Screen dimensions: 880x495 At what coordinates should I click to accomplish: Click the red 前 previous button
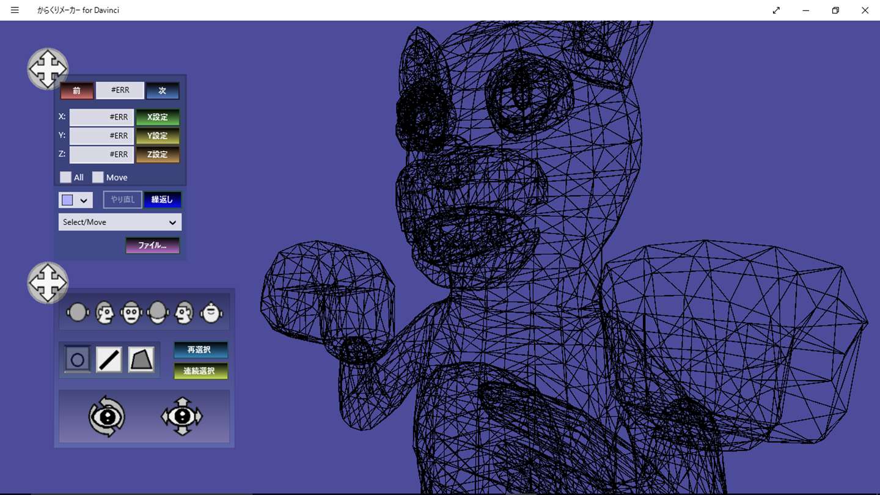(x=77, y=90)
